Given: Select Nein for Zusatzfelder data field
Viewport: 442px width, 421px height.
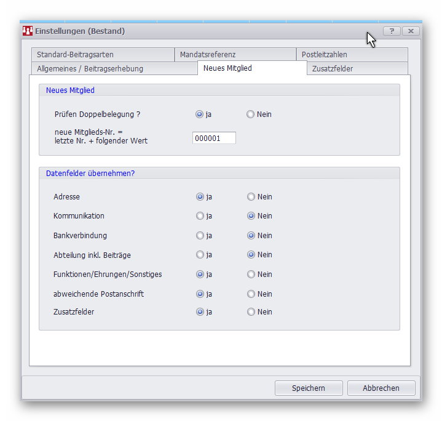Looking at the screenshot, I should click(251, 312).
